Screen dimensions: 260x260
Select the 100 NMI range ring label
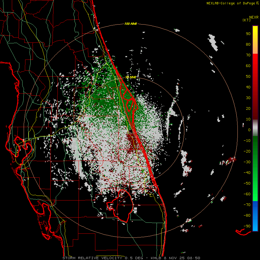(131, 24)
